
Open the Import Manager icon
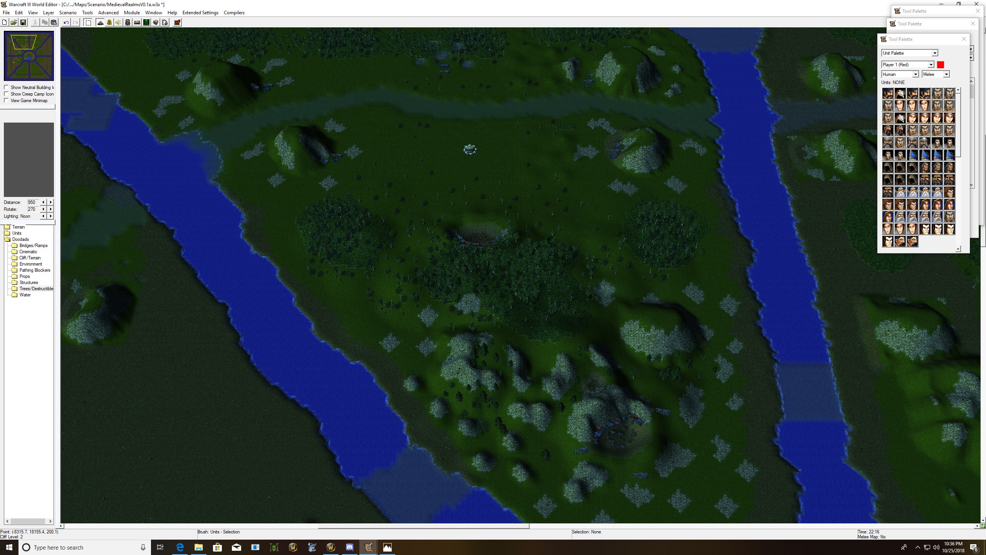coord(165,22)
